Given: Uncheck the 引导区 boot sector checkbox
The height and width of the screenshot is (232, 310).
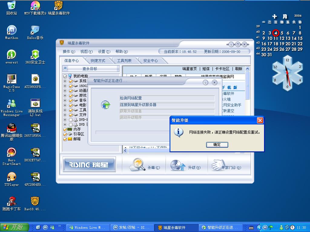Looking at the screenshot, I should point(65,134).
